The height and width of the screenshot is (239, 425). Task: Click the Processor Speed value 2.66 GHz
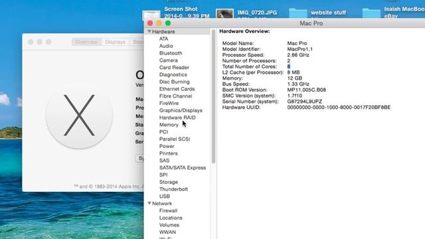[298, 54]
